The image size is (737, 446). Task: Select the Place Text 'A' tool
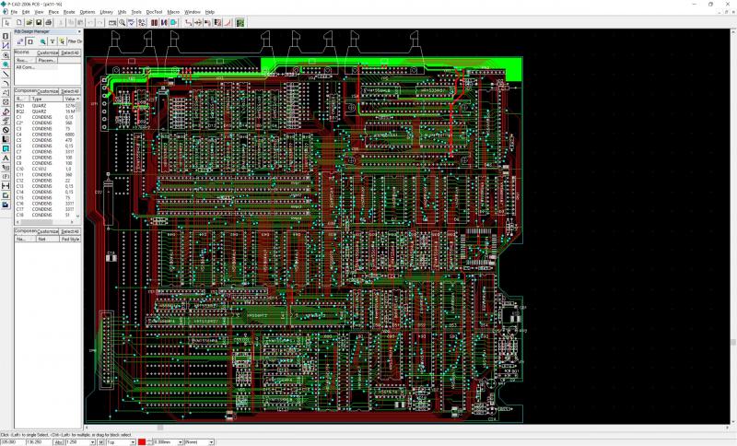tap(6, 158)
